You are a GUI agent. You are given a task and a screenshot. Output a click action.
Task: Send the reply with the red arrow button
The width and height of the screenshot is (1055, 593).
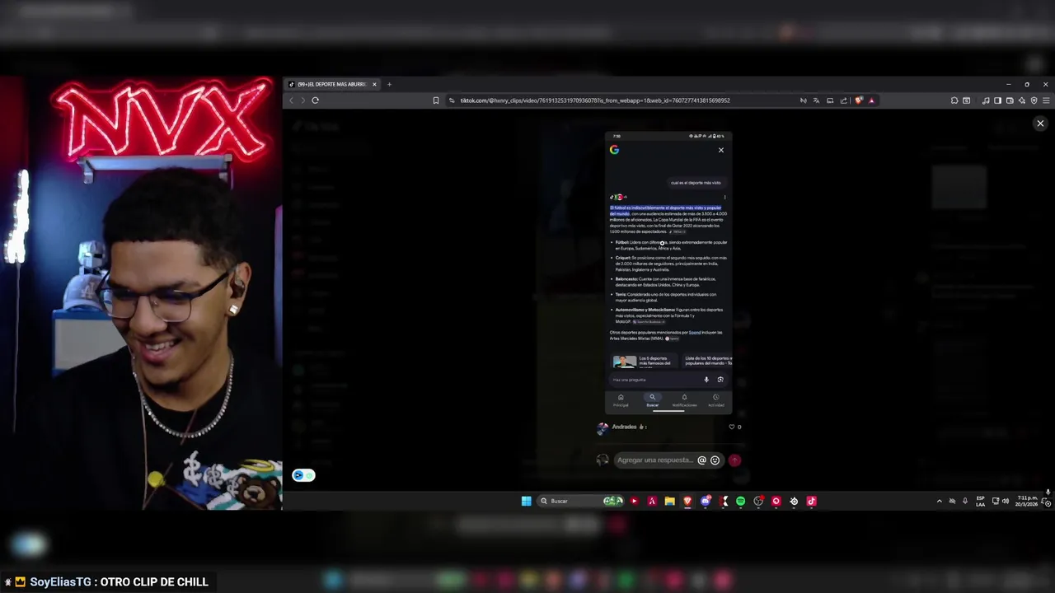734,460
